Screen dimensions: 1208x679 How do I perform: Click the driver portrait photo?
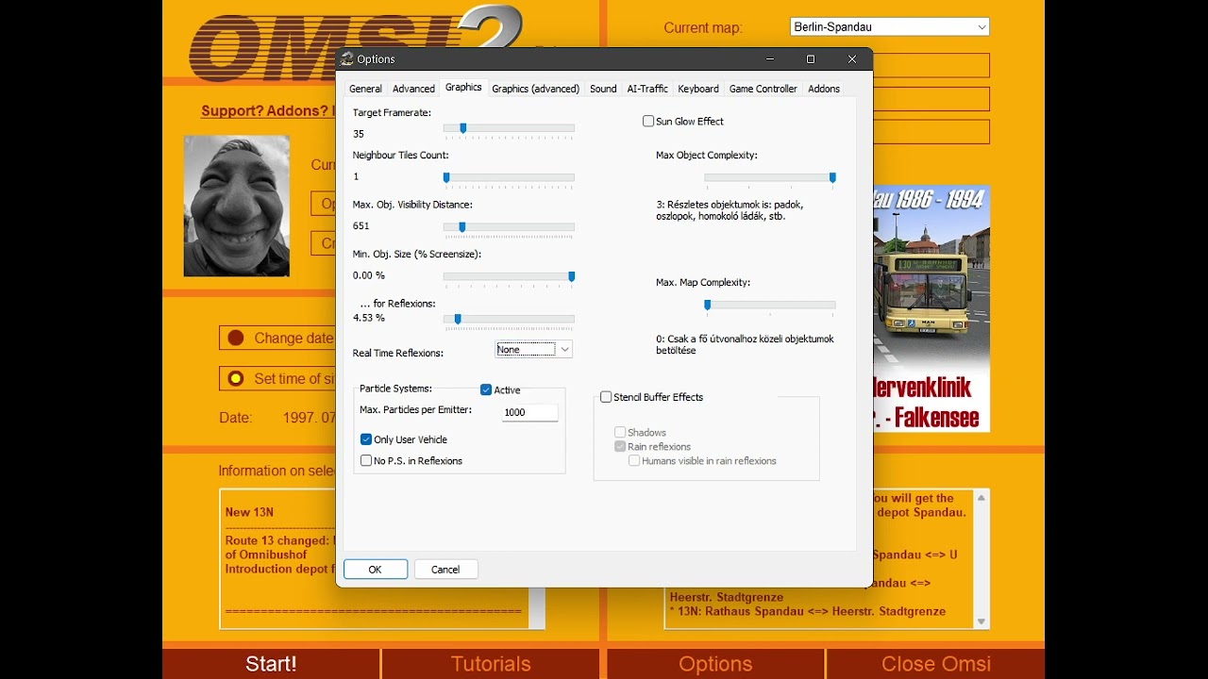[237, 206]
